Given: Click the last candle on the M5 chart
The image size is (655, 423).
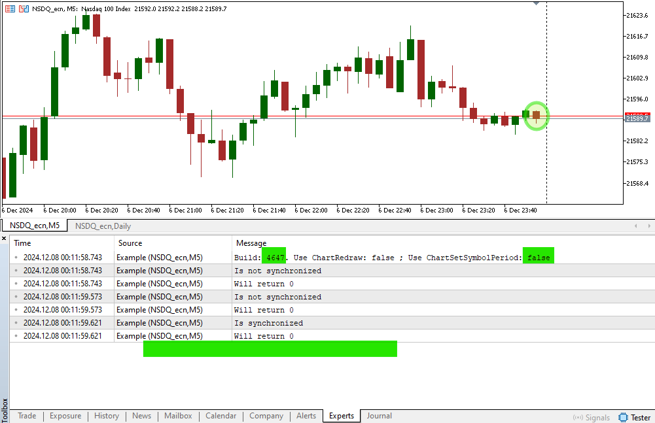Looking at the screenshot, I should [x=537, y=115].
